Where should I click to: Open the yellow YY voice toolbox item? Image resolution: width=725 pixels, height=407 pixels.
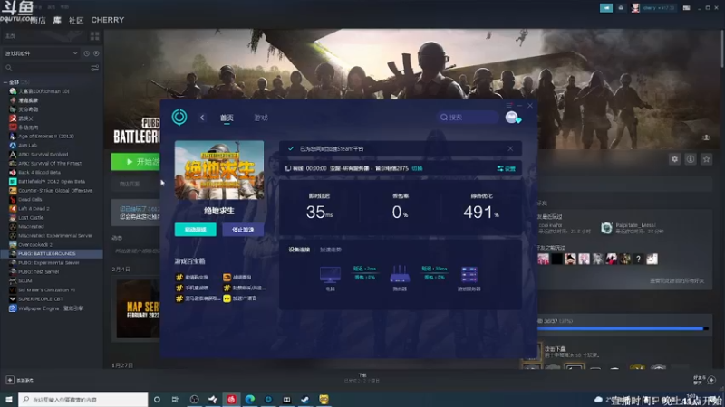pos(240,298)
